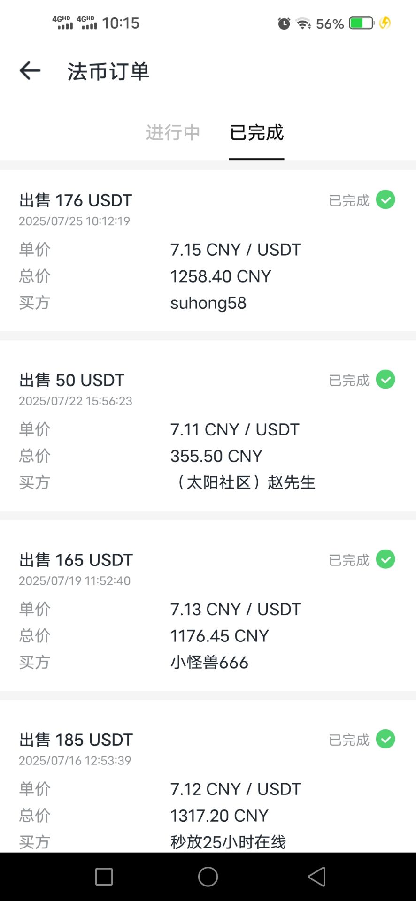Select the 已完成 tab
The image size is (416, 901).
(x=256, y=133)
